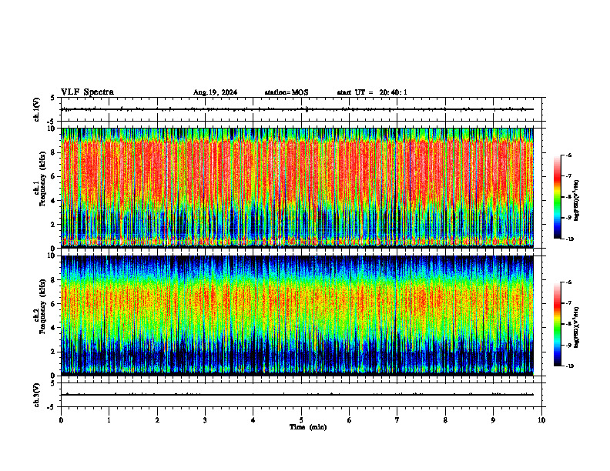610x471 pixels.
Task: Click the ch.1 voltage waveform trace
Action: tap(297, 109)
